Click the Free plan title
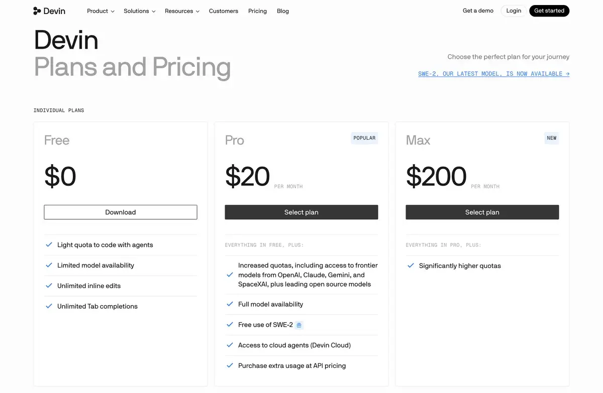The width and height of the screenshot is (603, 393). click(57, 140)
